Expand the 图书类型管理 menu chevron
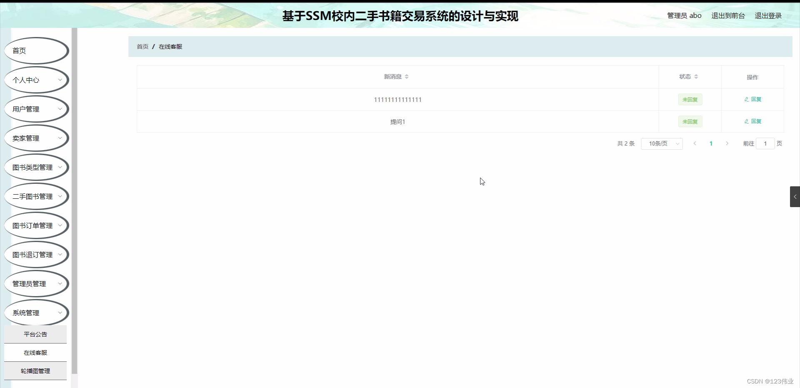This screenshot has height=388, width=800. [60, 167]
